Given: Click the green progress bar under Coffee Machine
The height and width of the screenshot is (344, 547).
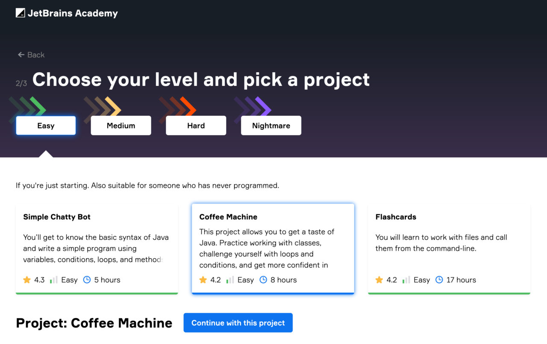Looking at the screenshot, I should [x=273, y=293].
